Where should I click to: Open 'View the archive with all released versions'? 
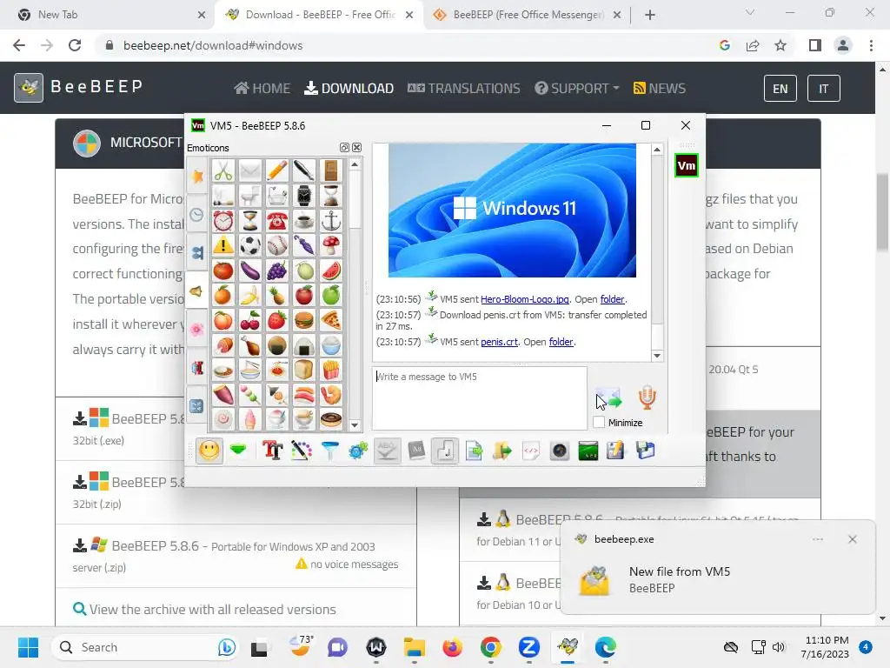click(x=204, y=610)
